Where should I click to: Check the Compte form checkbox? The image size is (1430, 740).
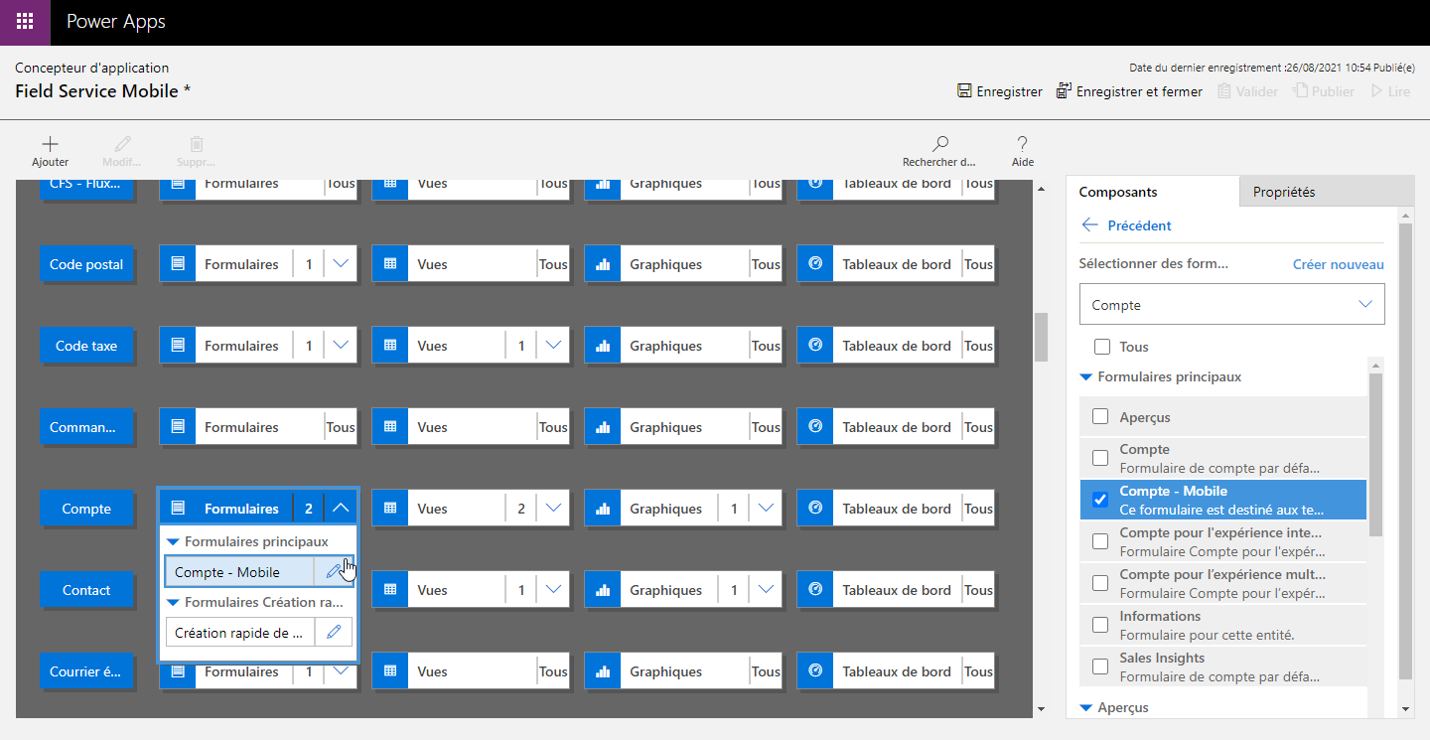[x=1100, y=458]
